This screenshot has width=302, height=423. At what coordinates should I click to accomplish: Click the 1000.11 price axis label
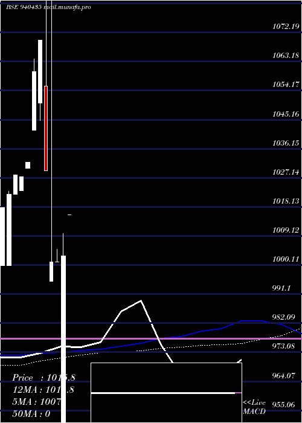(x=286, y=259)
